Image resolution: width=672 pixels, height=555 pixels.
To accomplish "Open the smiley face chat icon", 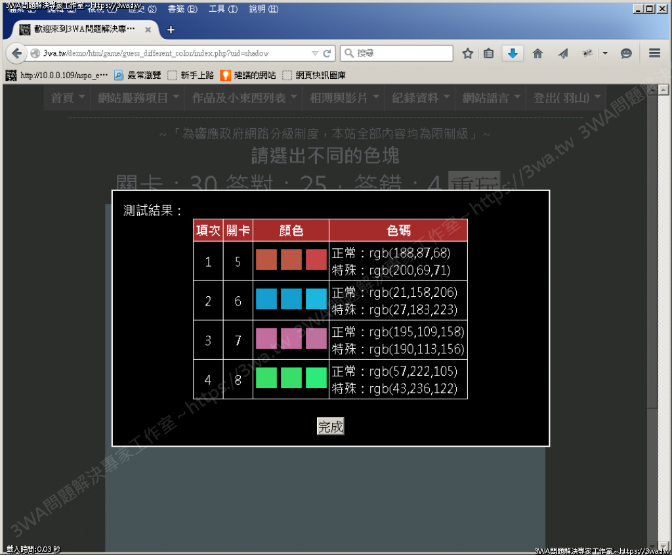I will 626,54.
